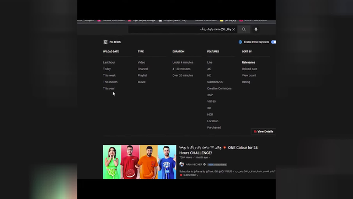This screenshot has height=199, width=353.
Task: Select type Movie filter
Action: click(142, 82)
